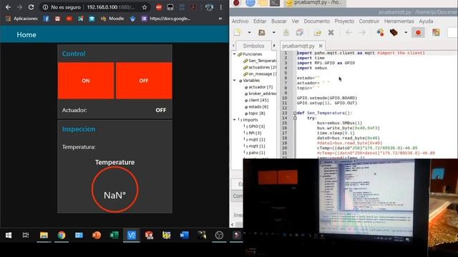Select estado [6] in the symbols tree
458x257 pixels.
pos(256,106)
